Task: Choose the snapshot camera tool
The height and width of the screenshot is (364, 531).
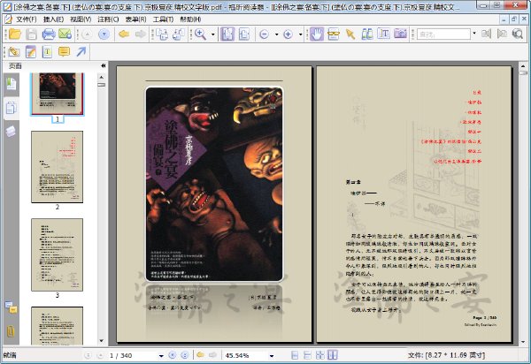Action: [400, 34]
